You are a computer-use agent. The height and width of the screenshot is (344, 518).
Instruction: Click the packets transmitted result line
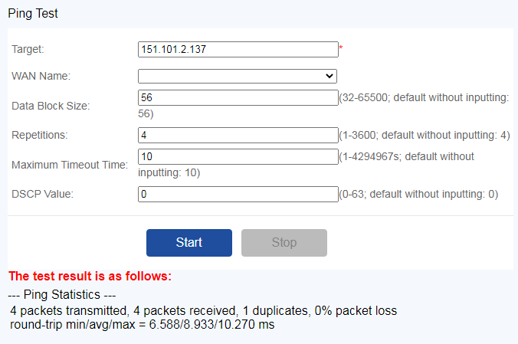(204, 311)
